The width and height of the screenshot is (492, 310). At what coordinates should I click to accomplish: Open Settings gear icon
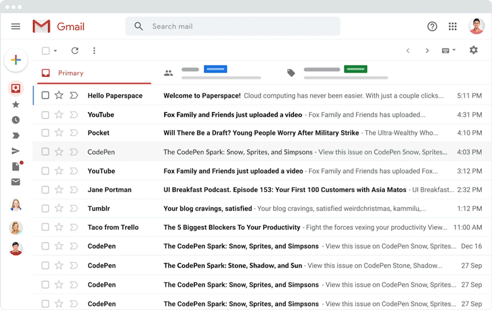coord(474,50)
